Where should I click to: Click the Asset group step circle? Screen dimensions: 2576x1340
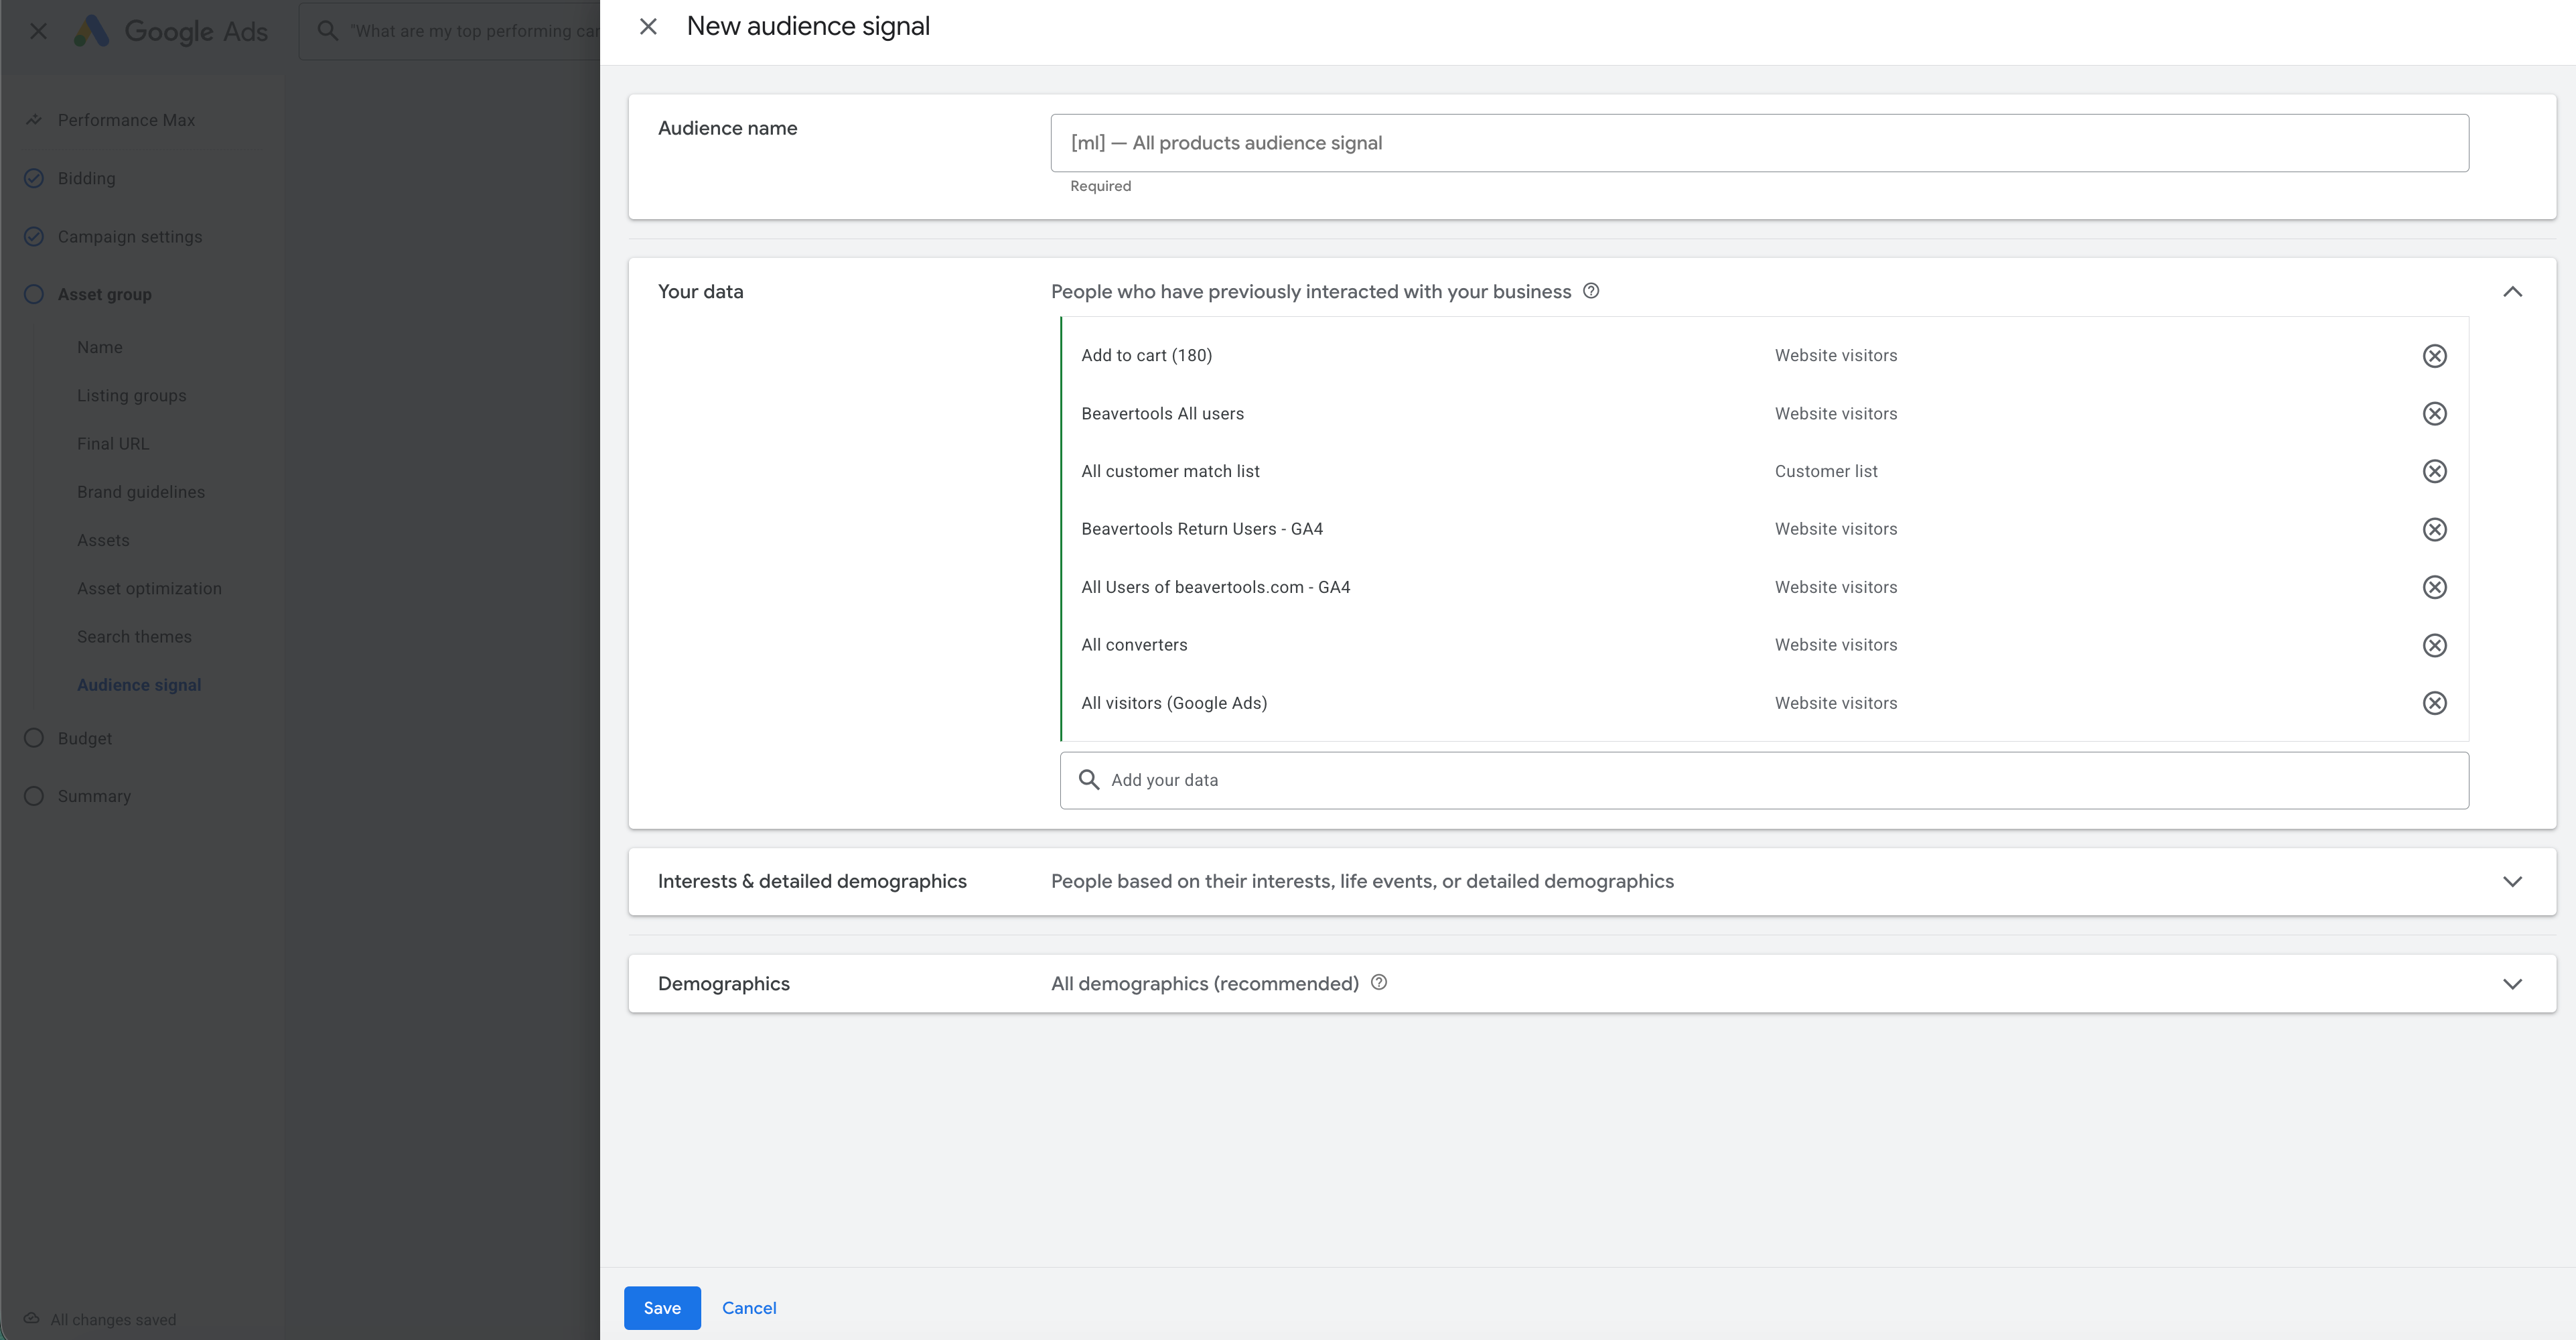coord(34,294)
